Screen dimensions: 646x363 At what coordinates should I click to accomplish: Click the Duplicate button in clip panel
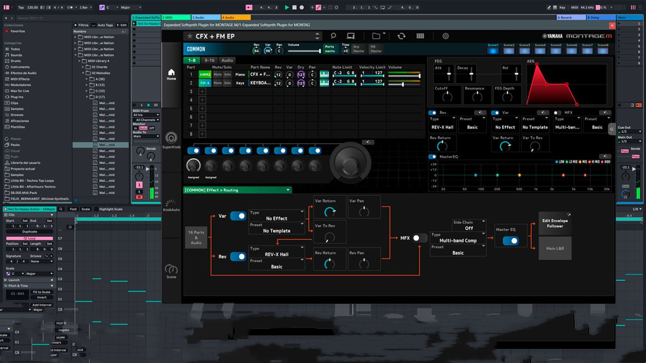point(30,232)
